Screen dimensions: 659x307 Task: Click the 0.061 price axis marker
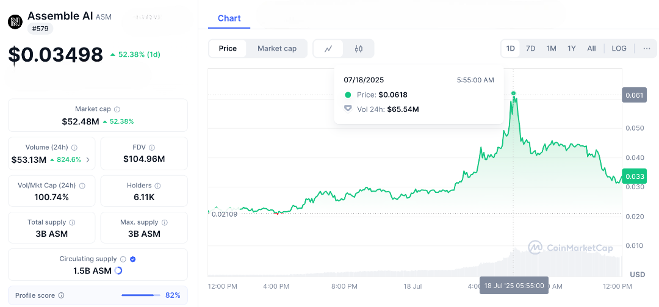pos(634,95)
